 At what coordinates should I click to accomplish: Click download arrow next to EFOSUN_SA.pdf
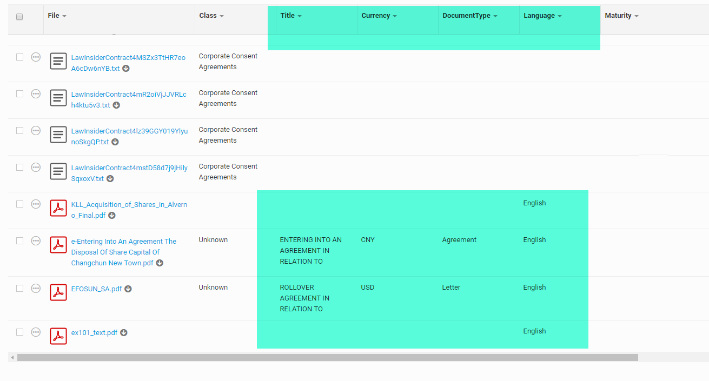[x=128, y=289]
